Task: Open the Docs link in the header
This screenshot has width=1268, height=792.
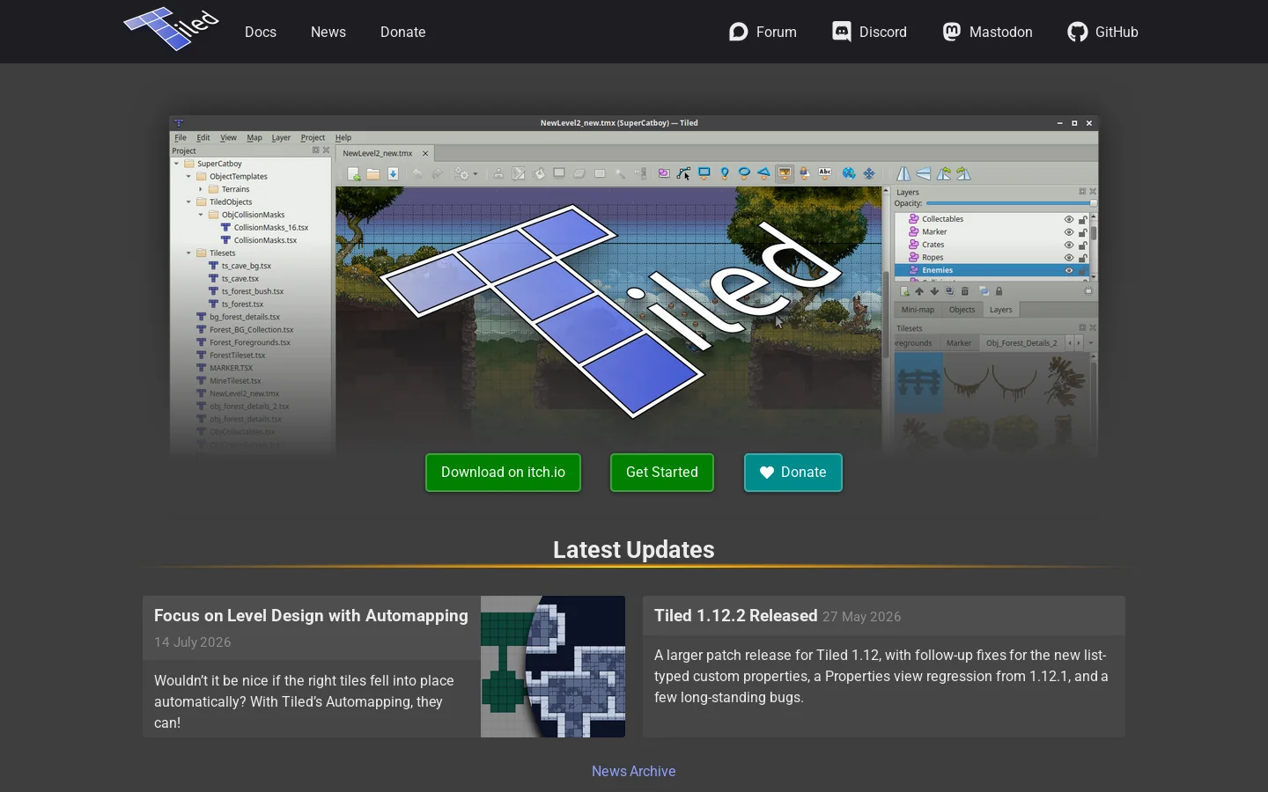Action: click(261, 32)
